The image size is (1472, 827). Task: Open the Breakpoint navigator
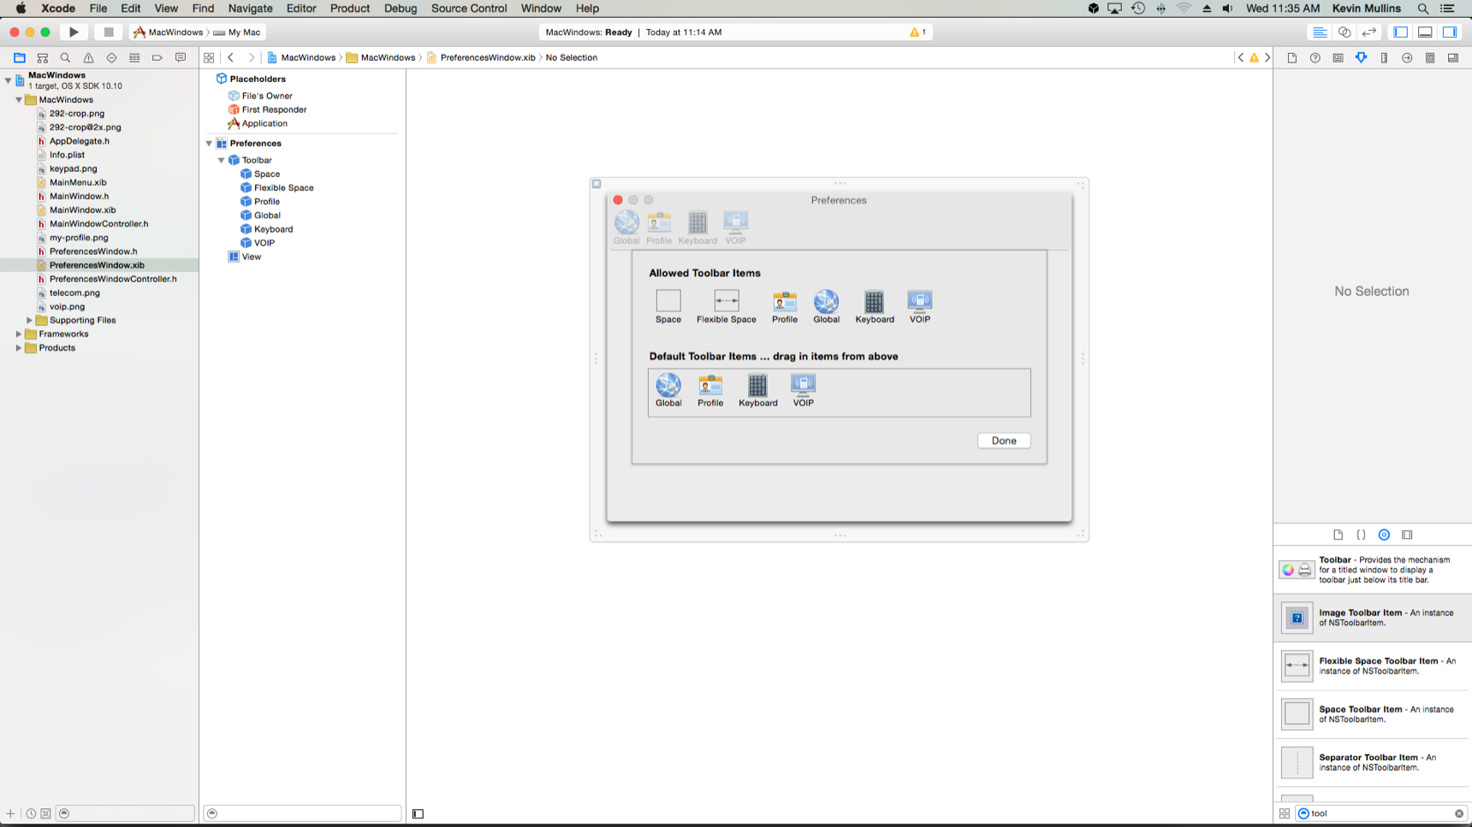point(157,58)
